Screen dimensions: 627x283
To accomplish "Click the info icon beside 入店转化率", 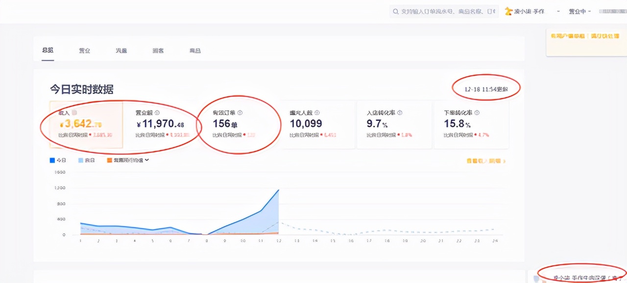I will pos(400,112).
